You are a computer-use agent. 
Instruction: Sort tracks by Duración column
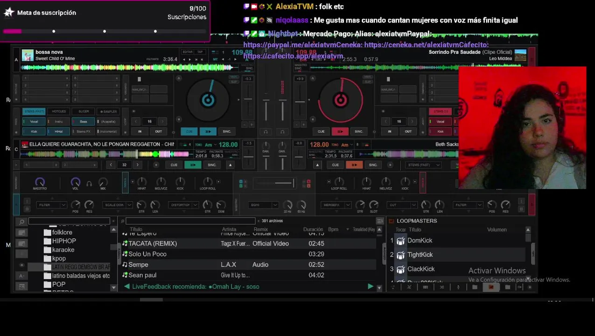coord(313,230)
